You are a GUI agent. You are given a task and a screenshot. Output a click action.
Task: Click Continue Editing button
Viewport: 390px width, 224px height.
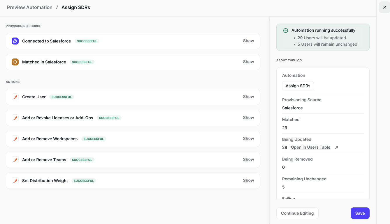click(x=297, y=213)
